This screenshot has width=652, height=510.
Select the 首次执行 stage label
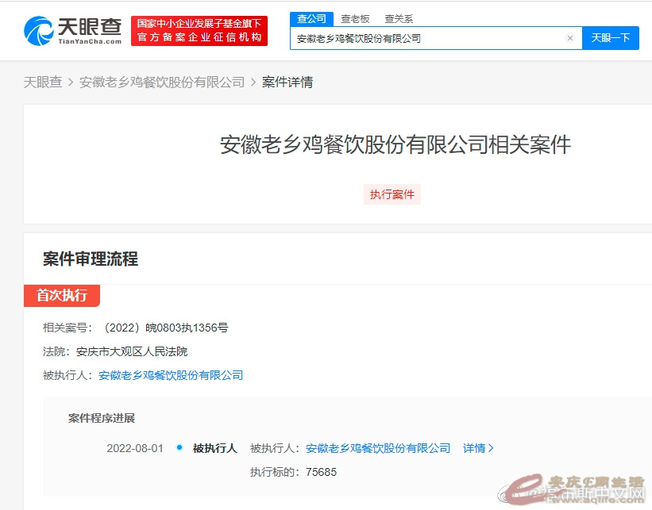coord(62,296)
